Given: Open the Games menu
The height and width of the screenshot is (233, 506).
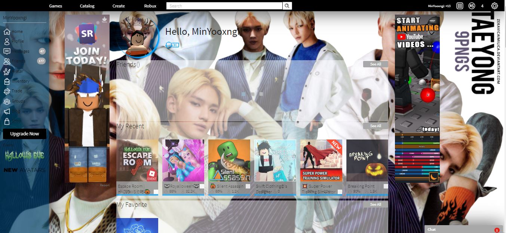Looking at the screenshot, I should tap(56, 6).
